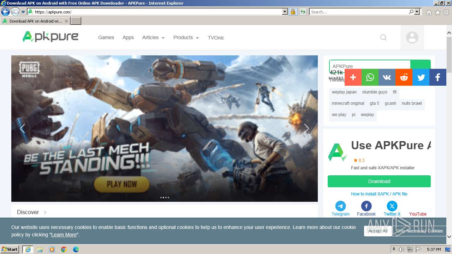This screenshot has width=452, height=254.
Task: Open the recent pages dropdown arrow
Action: pyautogui.click(x=23, y=12)
